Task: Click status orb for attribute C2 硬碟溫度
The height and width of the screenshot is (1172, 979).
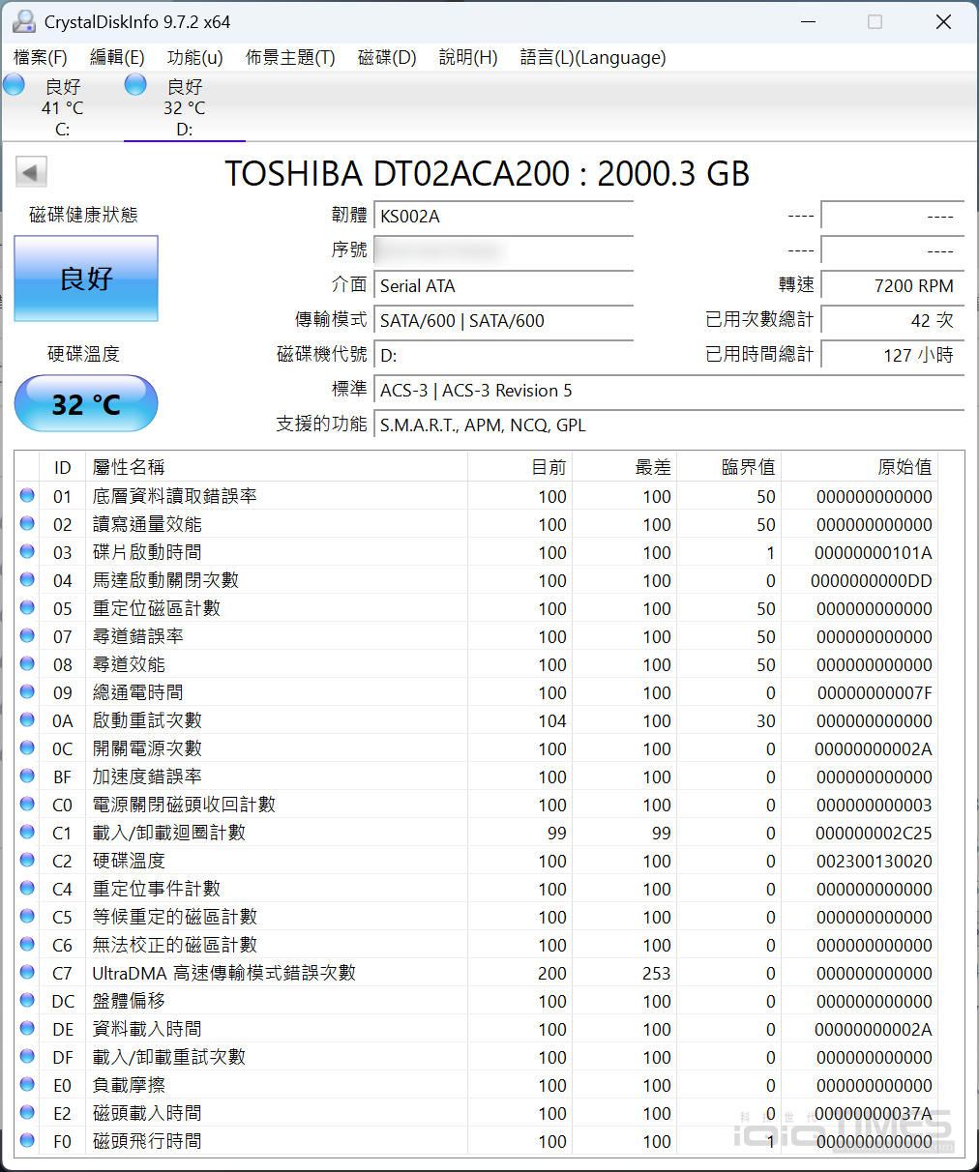Action: [27, 861]
